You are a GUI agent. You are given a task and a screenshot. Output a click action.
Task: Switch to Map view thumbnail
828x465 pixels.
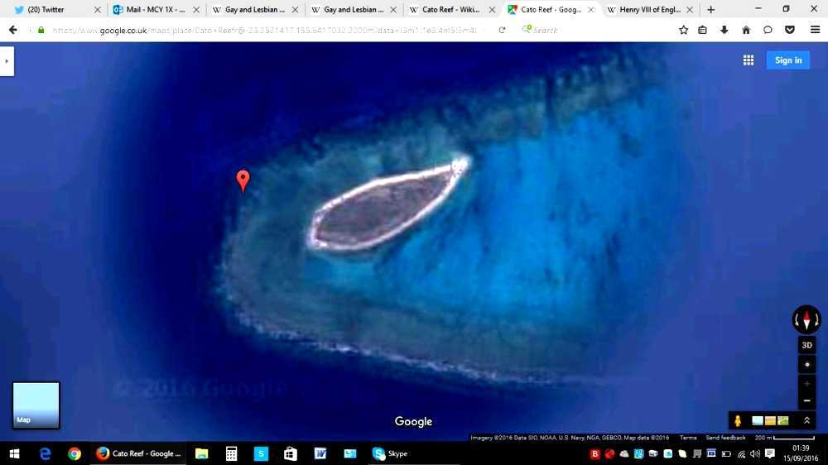[36, 405]
